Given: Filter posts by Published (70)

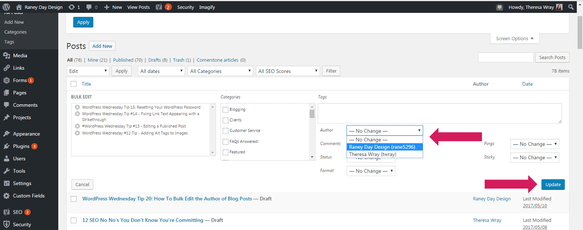Looking at the screenshot, I should 127,60.
